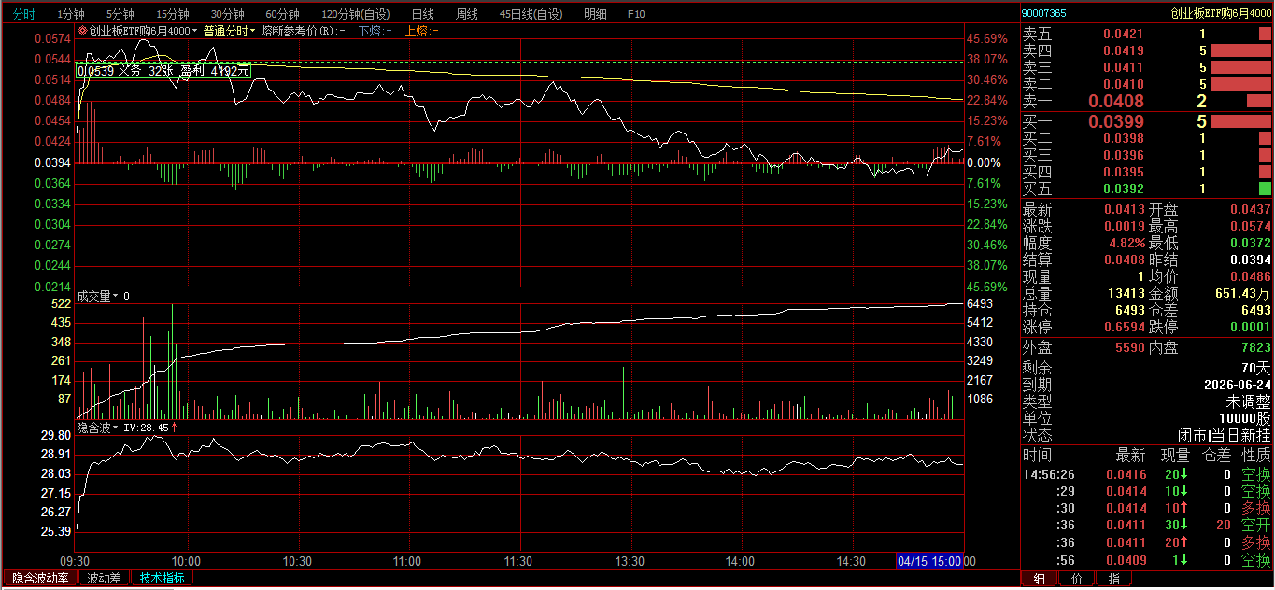The image size is (1275, 590).
Task: Switch to the 1分钟 period tab
Action: coord(71,14)
